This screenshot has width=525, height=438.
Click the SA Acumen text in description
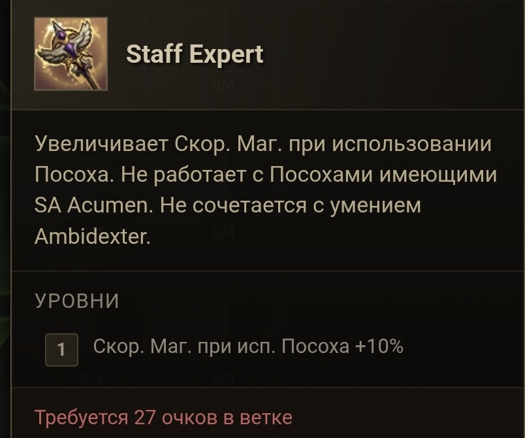pos(94,205)
